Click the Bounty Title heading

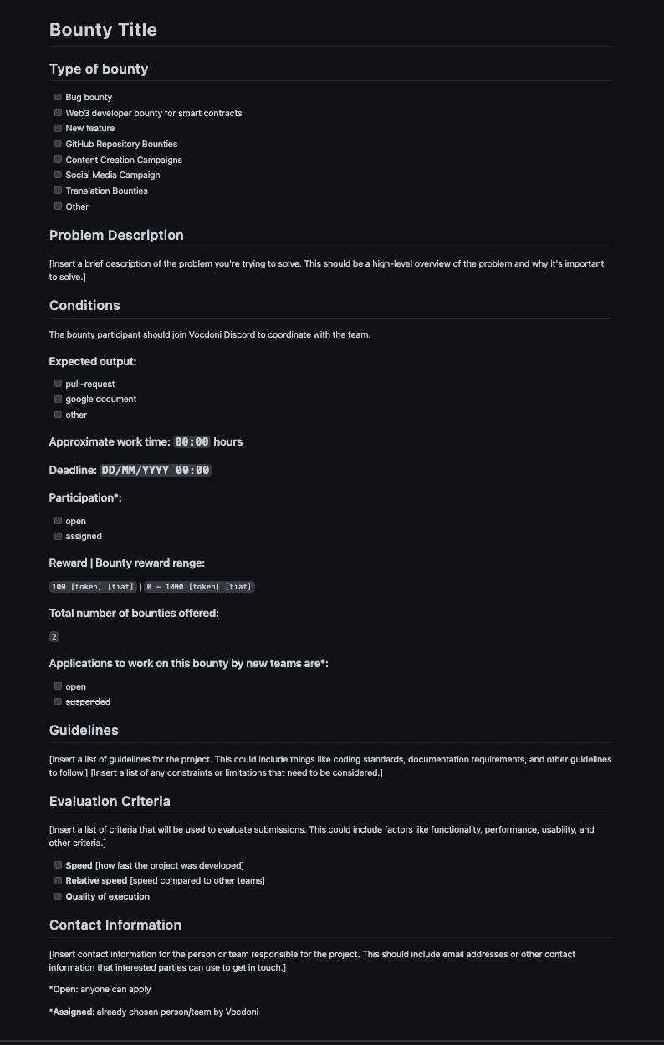pos(103,30)
